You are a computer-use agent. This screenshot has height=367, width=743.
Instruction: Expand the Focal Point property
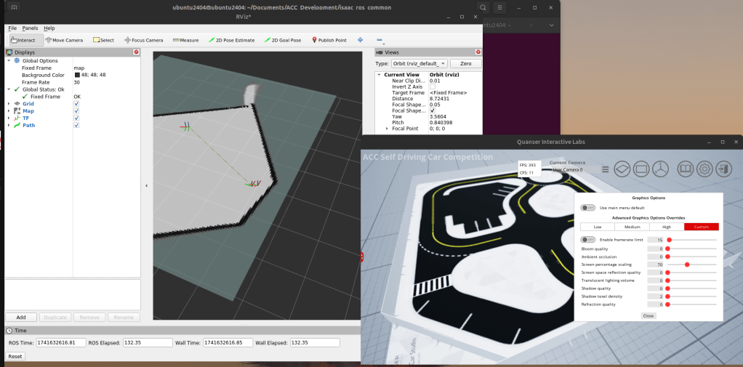(387, 129)
